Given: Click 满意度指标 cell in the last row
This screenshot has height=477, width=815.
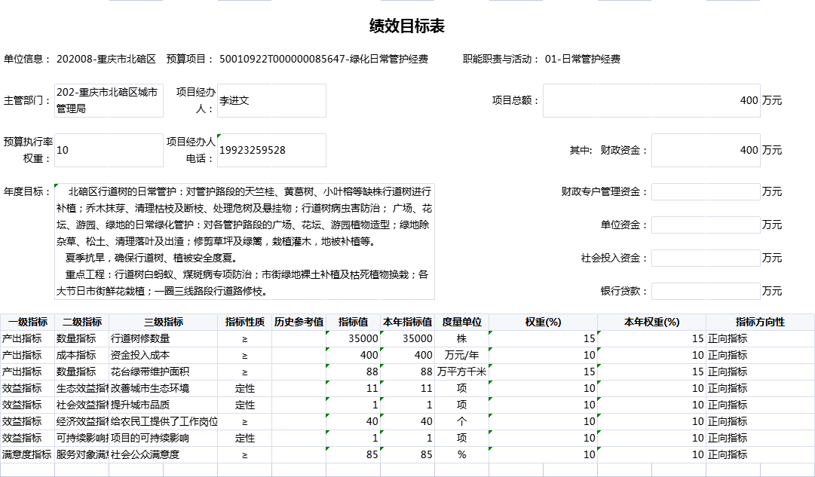Looking at the screenshot, I should click(x=28, y=455).
